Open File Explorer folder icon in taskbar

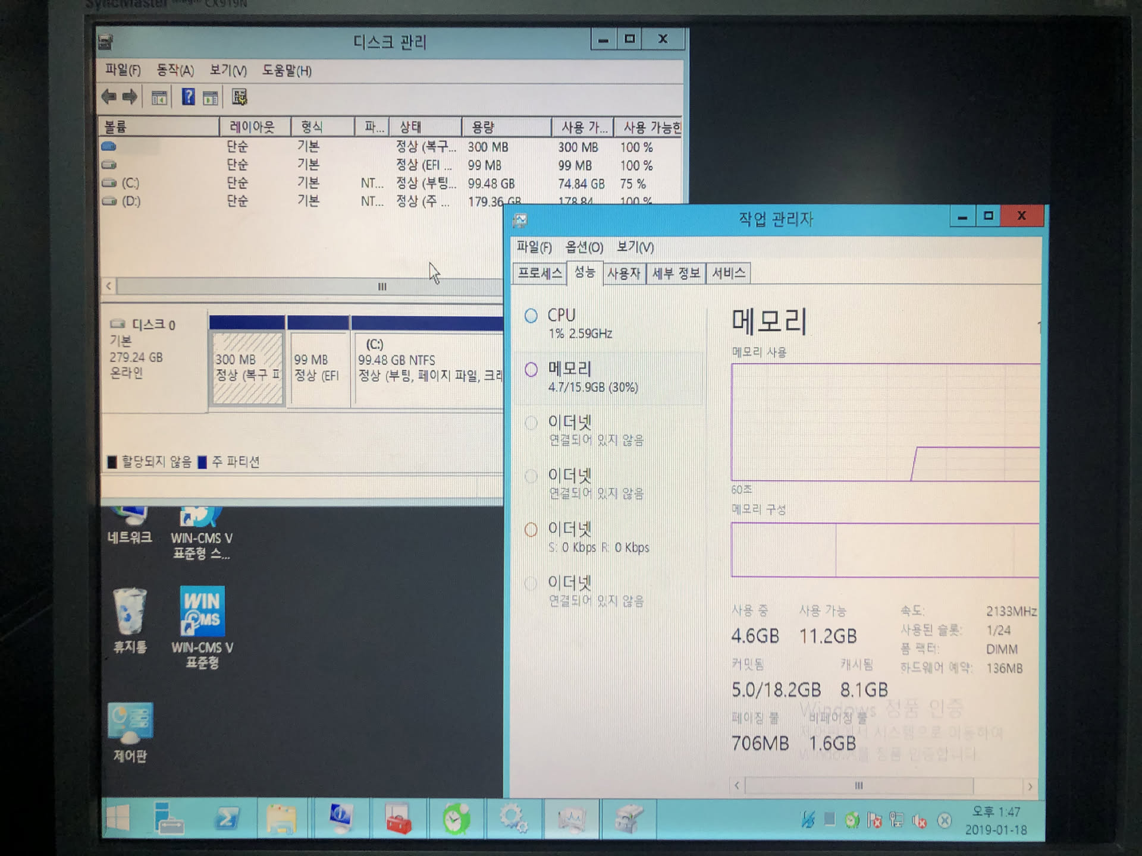(x=281, y=819)
